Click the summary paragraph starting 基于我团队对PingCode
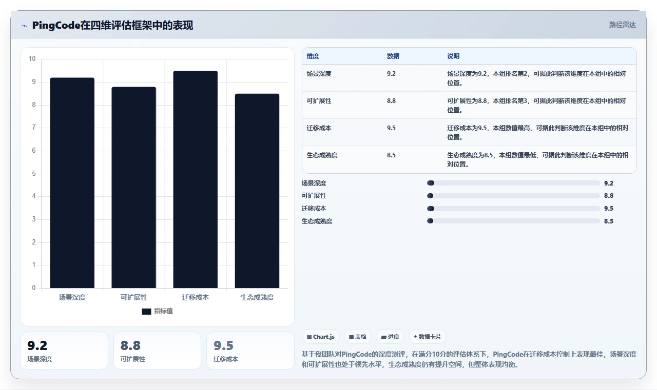Screen dimensions: 657x390 pyautogui.click(x=469, y=359)
